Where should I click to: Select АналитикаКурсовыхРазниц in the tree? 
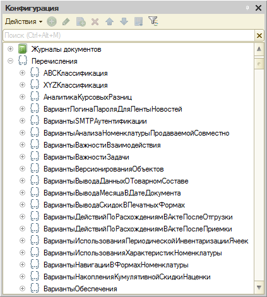[x=88, y=97]
